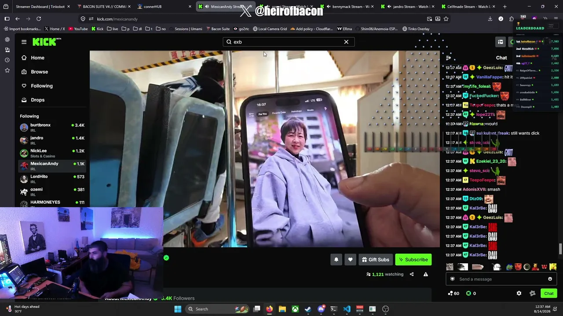Clear the search box with the X
This screenshot has height=316, width=563.
tap(346, 42)
